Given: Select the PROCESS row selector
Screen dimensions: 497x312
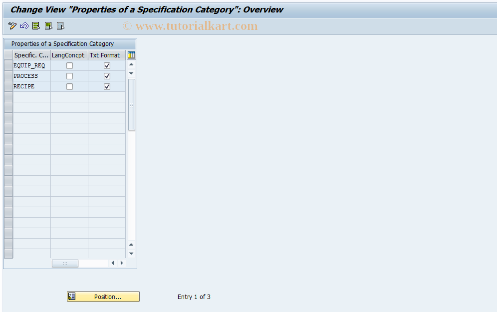Looking at the screenshot, I should point(8,76).
